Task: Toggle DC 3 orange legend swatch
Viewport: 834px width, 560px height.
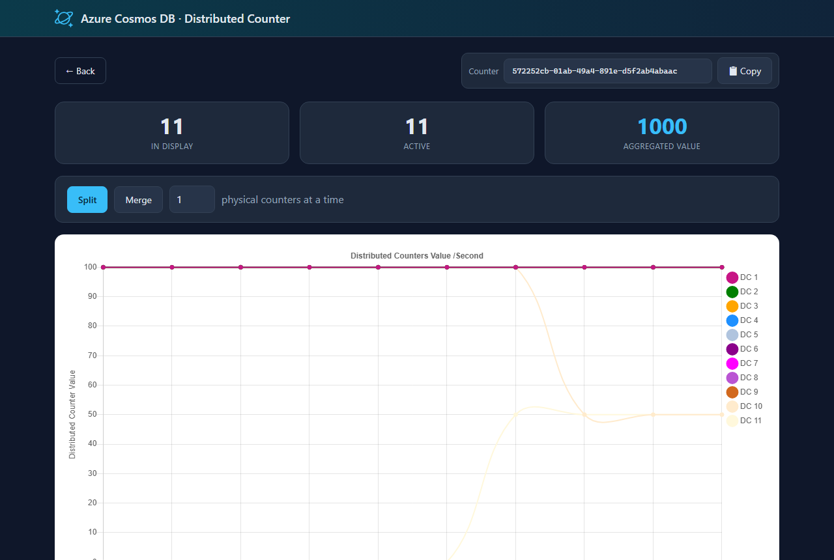Action: (x=732, y=306)
